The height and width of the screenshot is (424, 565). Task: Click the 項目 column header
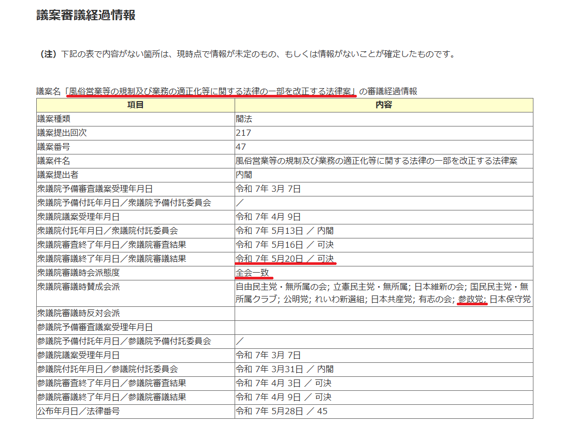point(136,105)
